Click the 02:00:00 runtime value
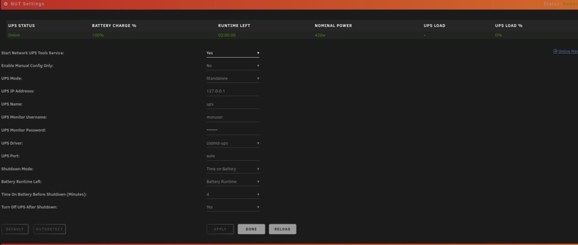The height and width of the screenshot is (245, 578). click(x=227, y=35)
